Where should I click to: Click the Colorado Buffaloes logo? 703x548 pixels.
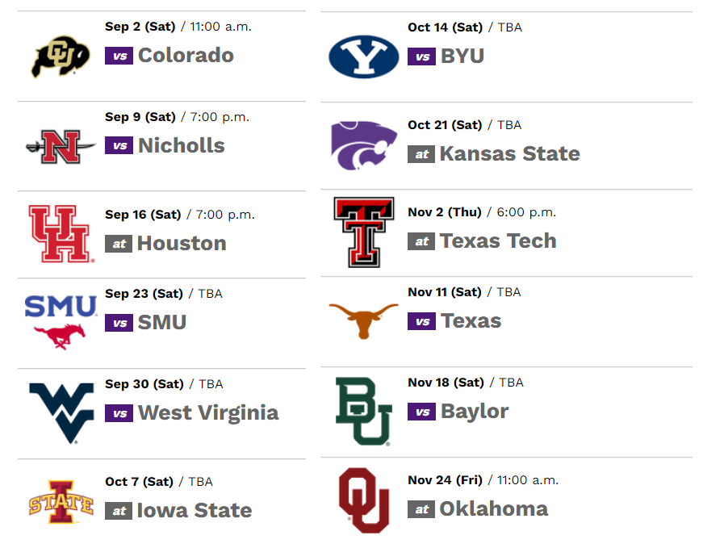[61, 56]
